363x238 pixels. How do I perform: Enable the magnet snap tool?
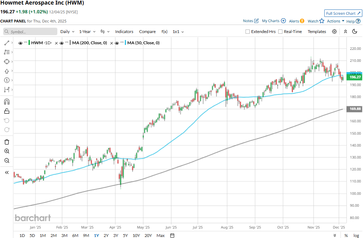(x=6, y=102)
